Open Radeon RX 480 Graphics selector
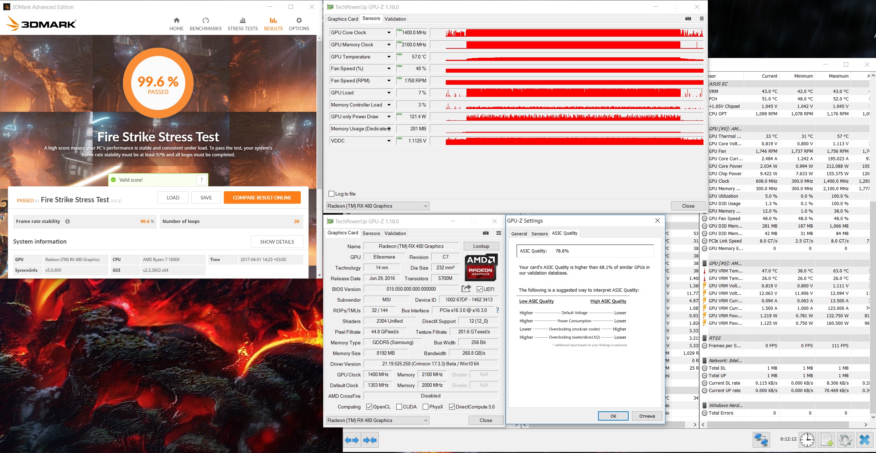The image size is (876, 453). pos(377,206)
